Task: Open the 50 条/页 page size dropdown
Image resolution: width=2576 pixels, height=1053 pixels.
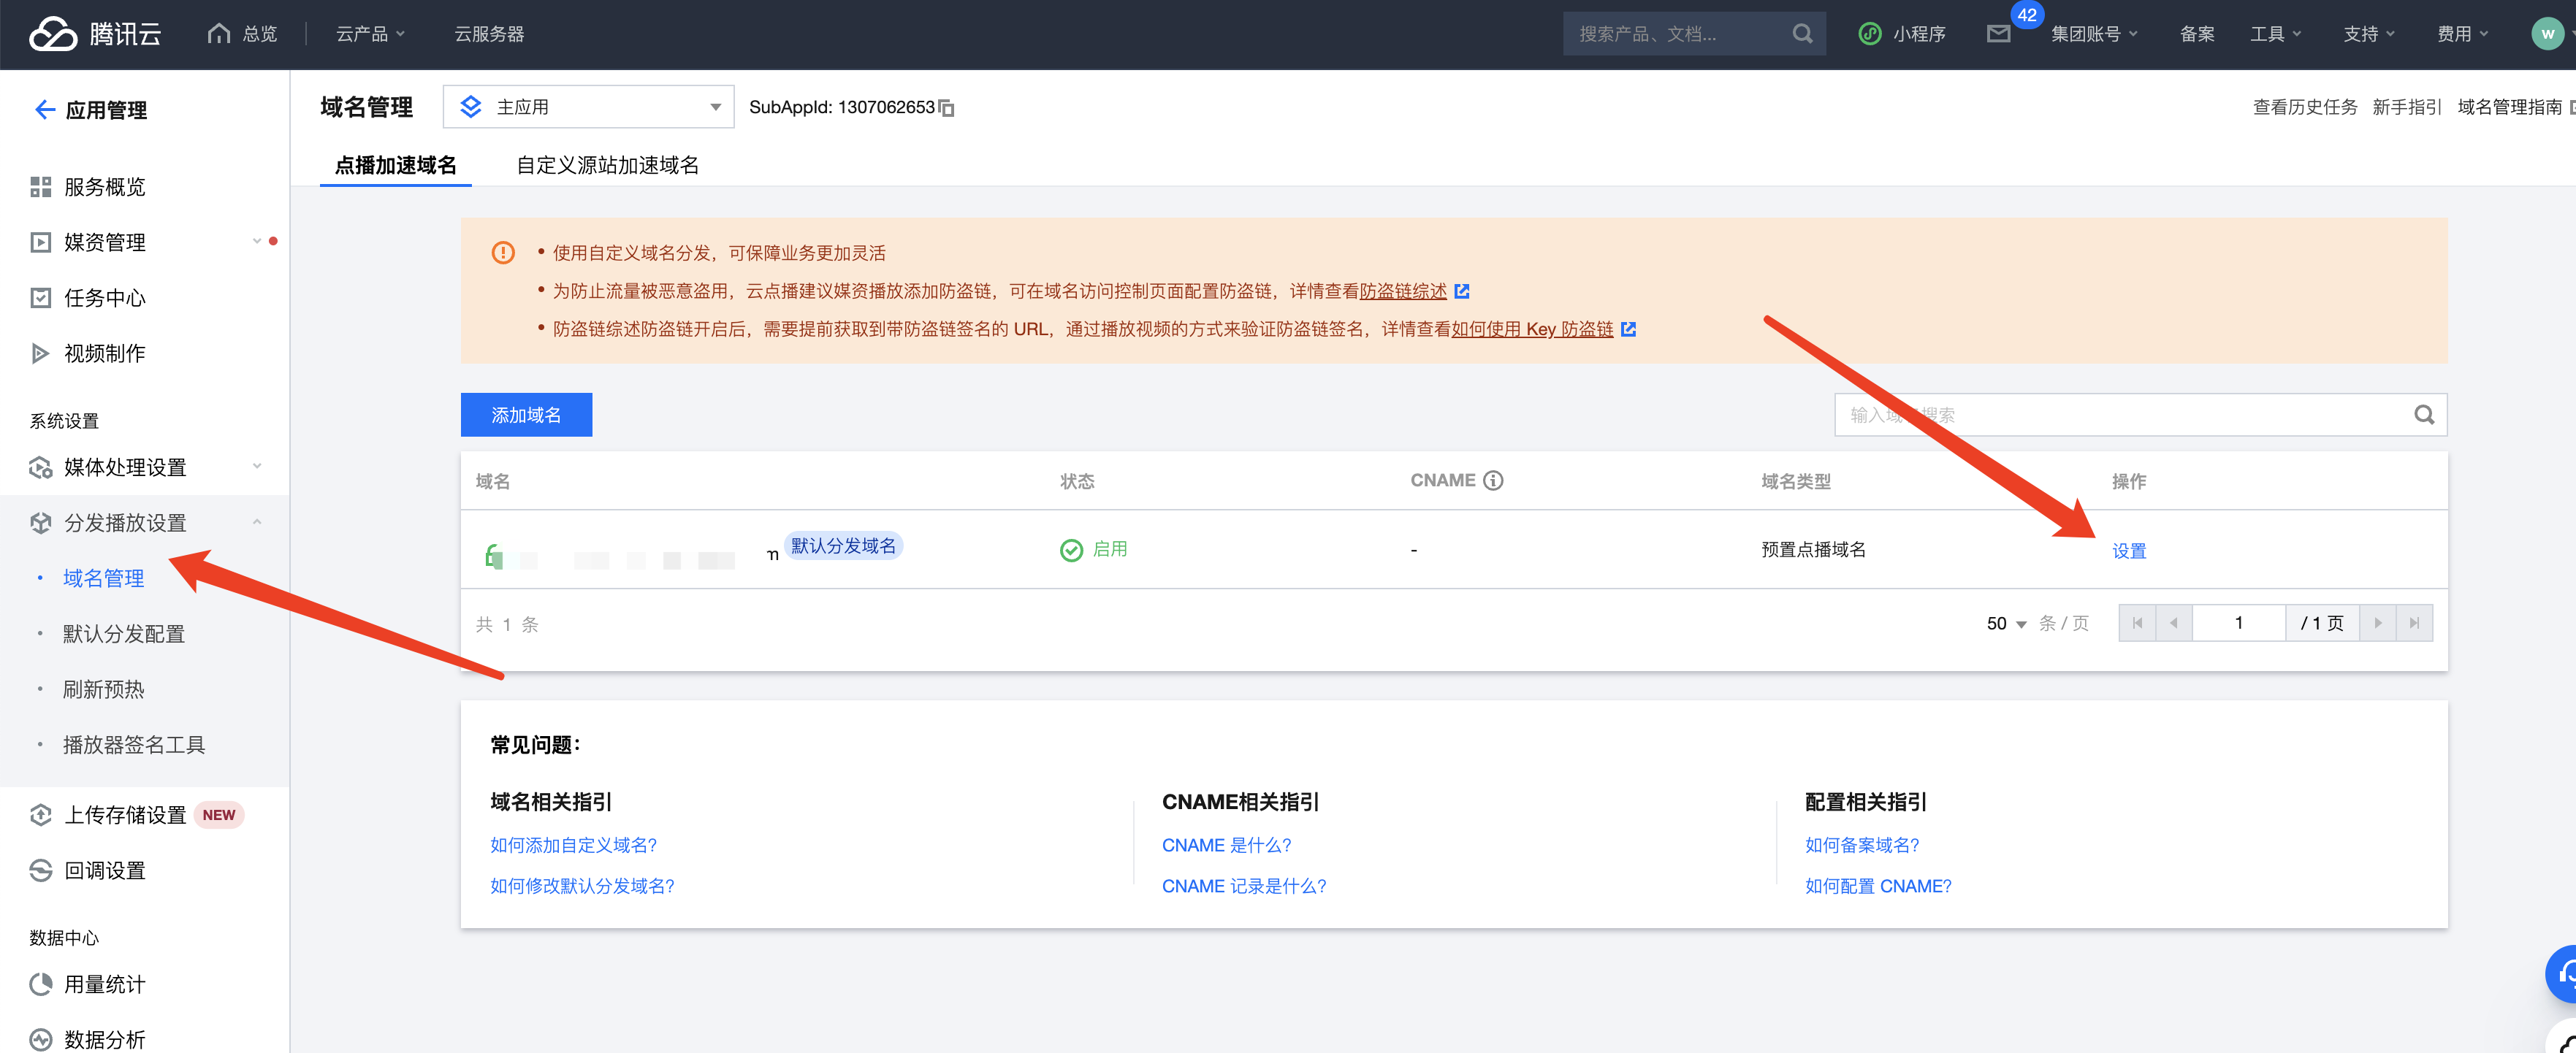Action: (2006, 623)
